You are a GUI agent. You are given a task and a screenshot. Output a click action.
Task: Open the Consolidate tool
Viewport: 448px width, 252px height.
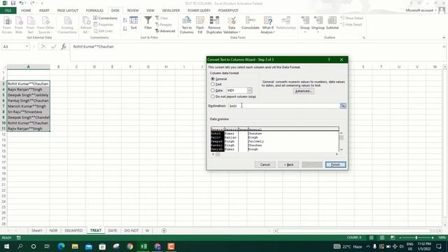point(251,23)
